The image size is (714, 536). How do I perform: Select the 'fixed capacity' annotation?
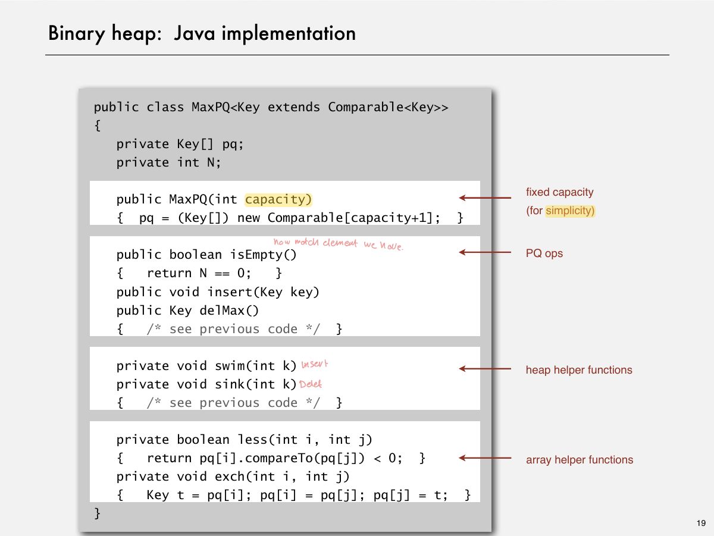[559, 192]
